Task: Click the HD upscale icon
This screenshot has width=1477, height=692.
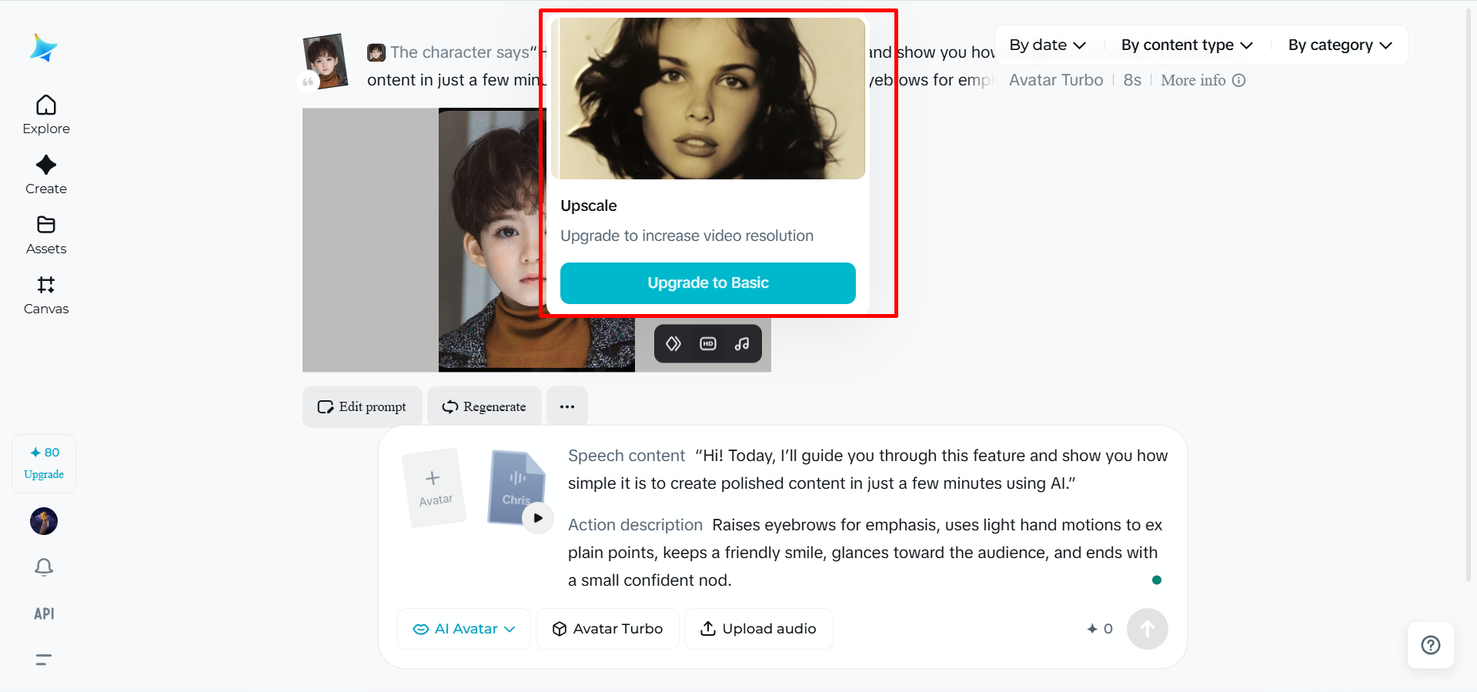Action: [708, 344]
